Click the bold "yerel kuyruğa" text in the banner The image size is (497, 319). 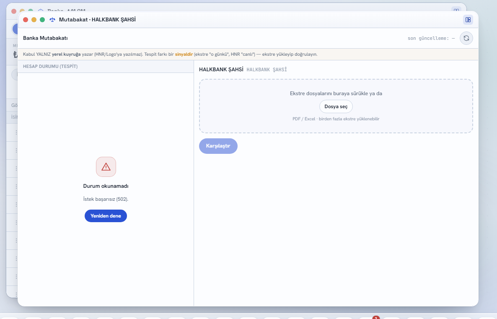click(66, 54)
